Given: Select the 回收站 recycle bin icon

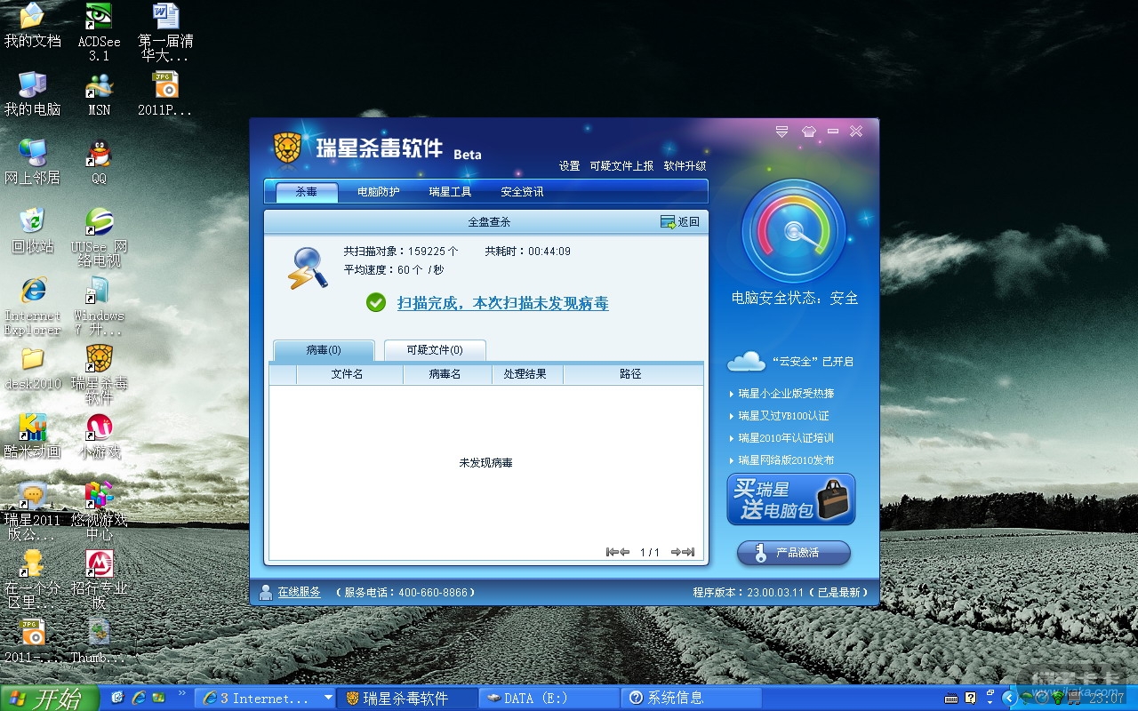Looking at the screenshot, I should tap(32, 231).
